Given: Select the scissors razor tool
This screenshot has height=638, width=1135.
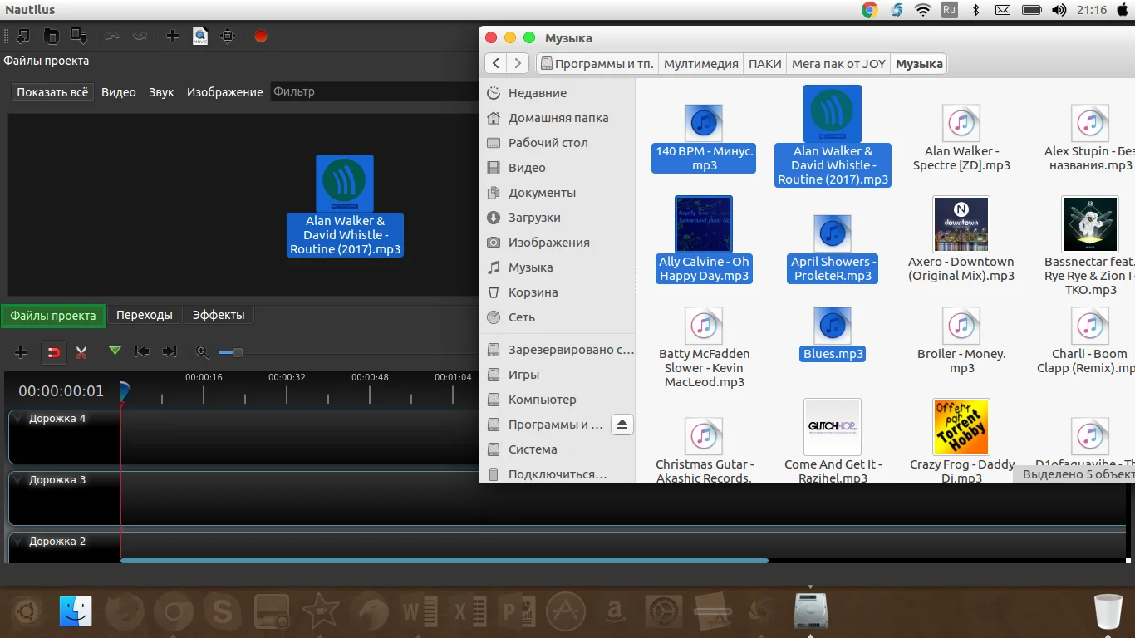Looking at the screenshot, I should (x=81, y=352).
